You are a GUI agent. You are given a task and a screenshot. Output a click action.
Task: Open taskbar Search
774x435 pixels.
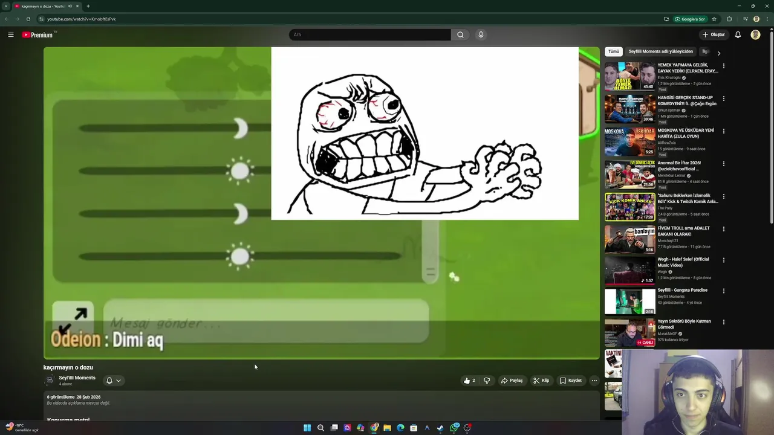coord(320,428)
